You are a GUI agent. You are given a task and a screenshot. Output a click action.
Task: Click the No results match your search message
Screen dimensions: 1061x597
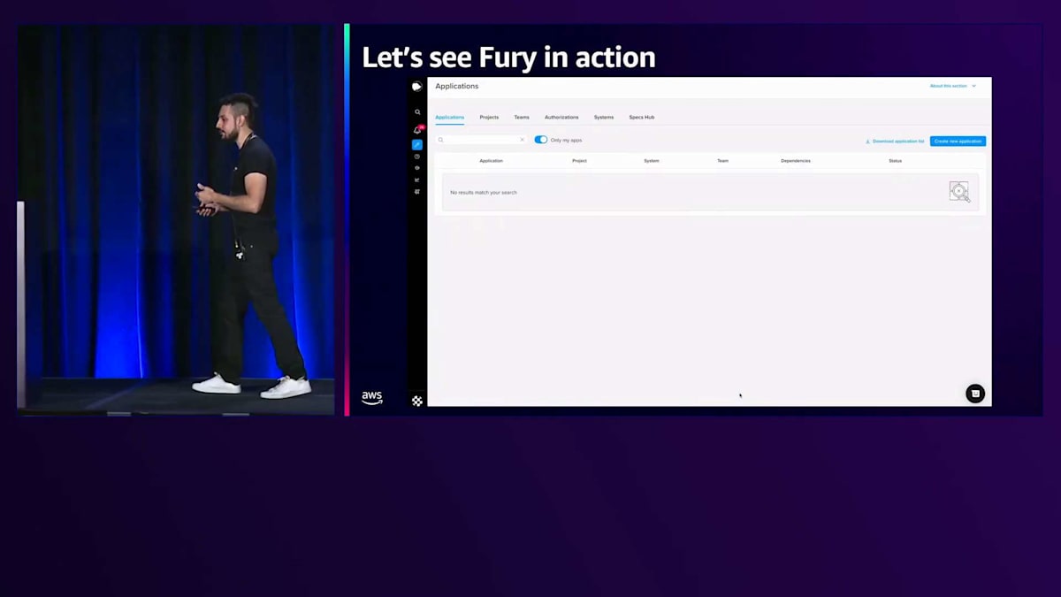[x=484, y=192]
